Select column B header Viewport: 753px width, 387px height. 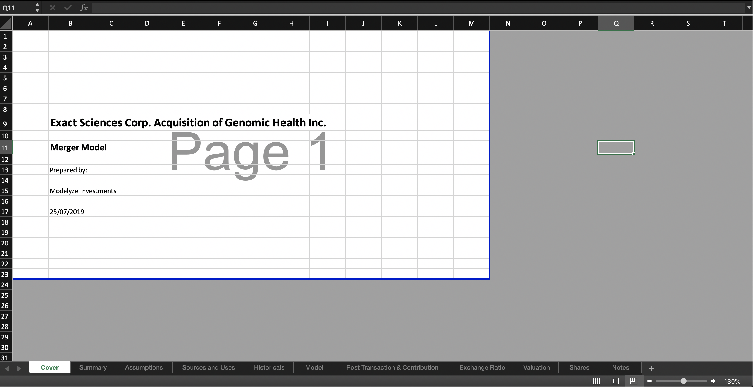[70, 23]
